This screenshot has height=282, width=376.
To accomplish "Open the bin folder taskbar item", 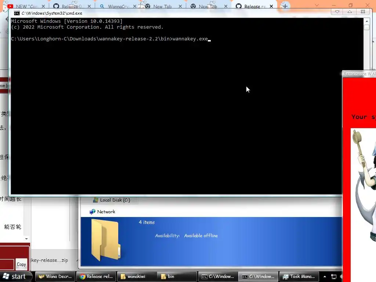I will [x=177, y=276].
